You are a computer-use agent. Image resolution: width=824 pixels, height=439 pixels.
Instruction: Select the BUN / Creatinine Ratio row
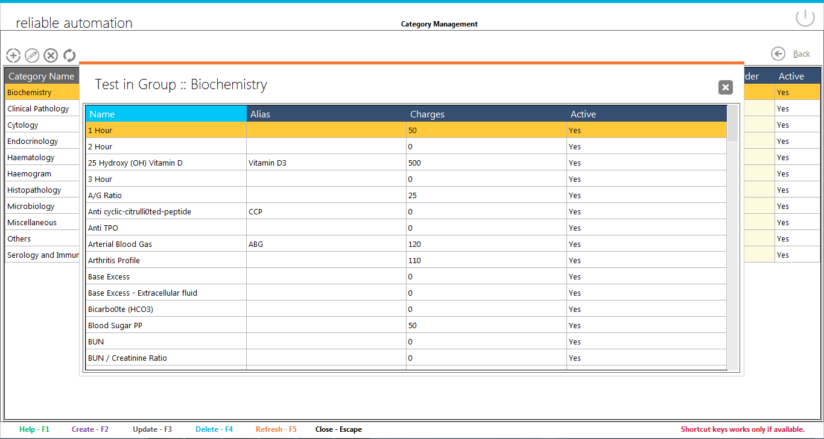pos(406,358)
